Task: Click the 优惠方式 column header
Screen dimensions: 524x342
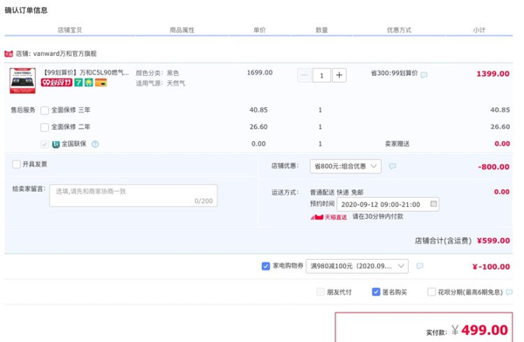Action: coord(399,30)
